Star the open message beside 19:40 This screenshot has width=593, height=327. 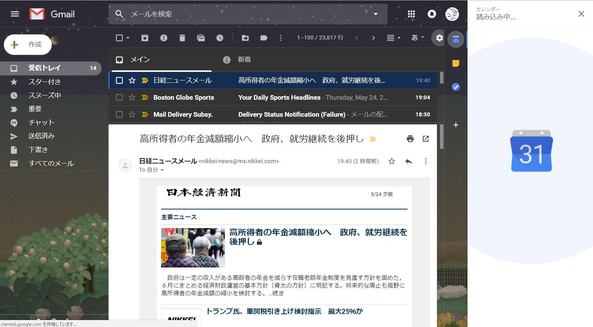point(392,161)
